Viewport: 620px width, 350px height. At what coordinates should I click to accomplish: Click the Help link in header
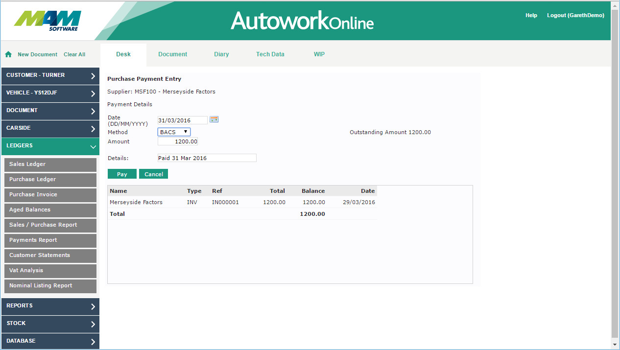pos(531,16)
